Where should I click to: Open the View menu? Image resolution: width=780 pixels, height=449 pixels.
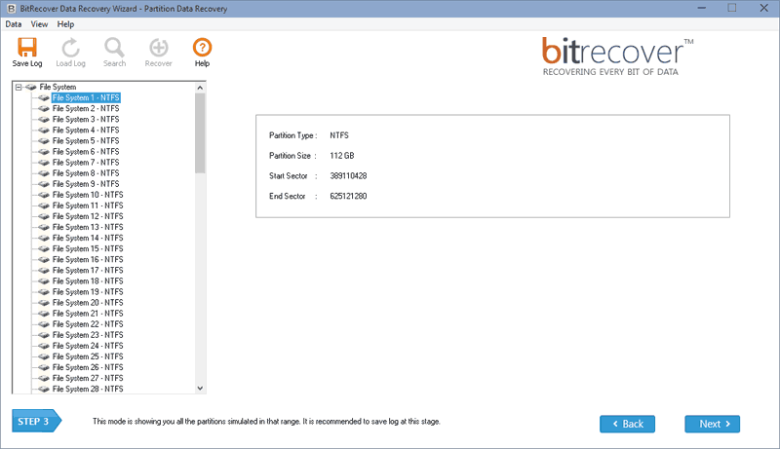point(39,24)
